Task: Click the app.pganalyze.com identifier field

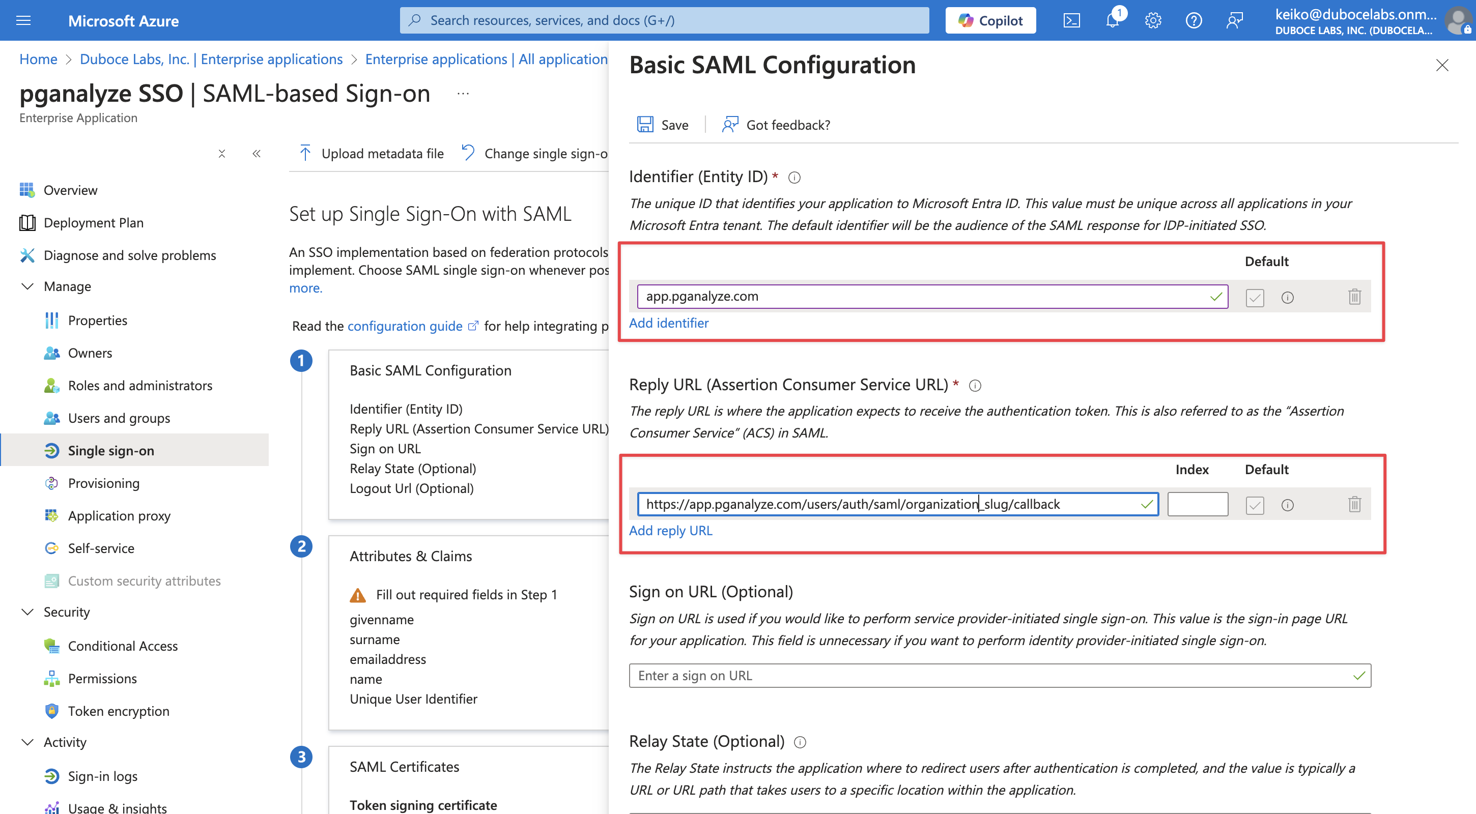Action: pos(932,297)
